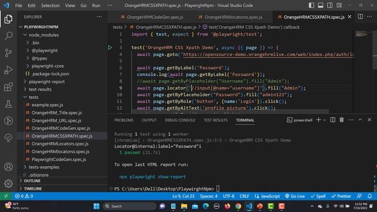Open terminal panel more actions ellipsis
The width and height of the screenshot is (377, 212).
tap(351, 120)
